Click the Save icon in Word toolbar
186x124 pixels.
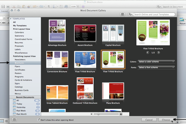(3, 7)
